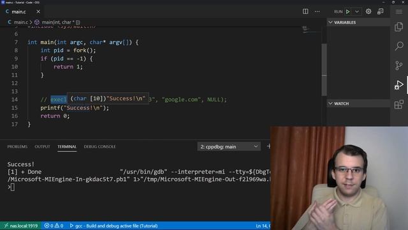The image size is (408, 230).
Task: Close the main.c editor tab
Action: [38, 11]
